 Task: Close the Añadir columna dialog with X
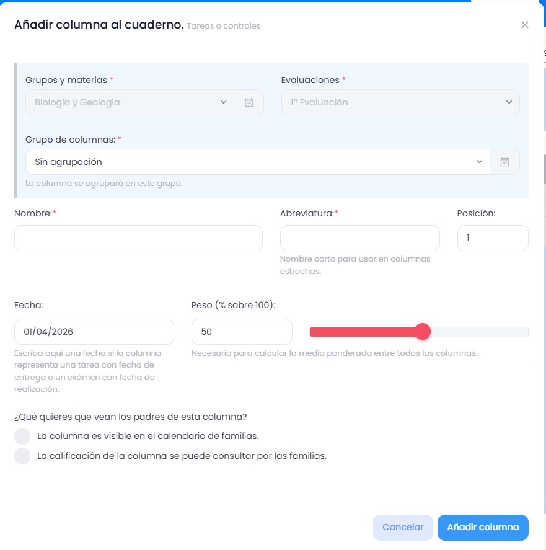pyautogui.click(x=524, y=25)
